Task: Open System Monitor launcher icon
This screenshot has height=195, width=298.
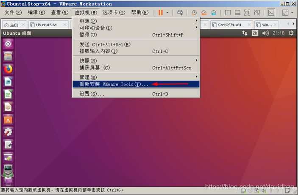Action: (8, 168)
